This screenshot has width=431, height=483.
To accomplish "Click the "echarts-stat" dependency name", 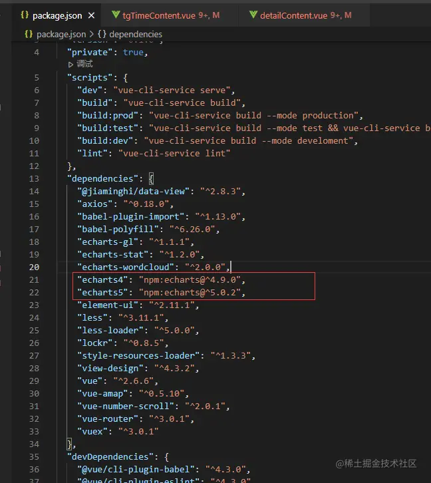I will point(113,254).
